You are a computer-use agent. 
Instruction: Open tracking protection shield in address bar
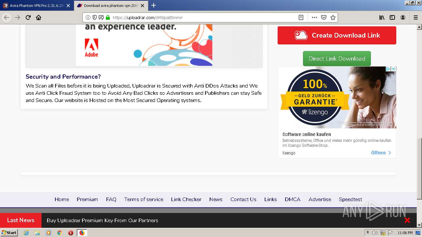95,17
